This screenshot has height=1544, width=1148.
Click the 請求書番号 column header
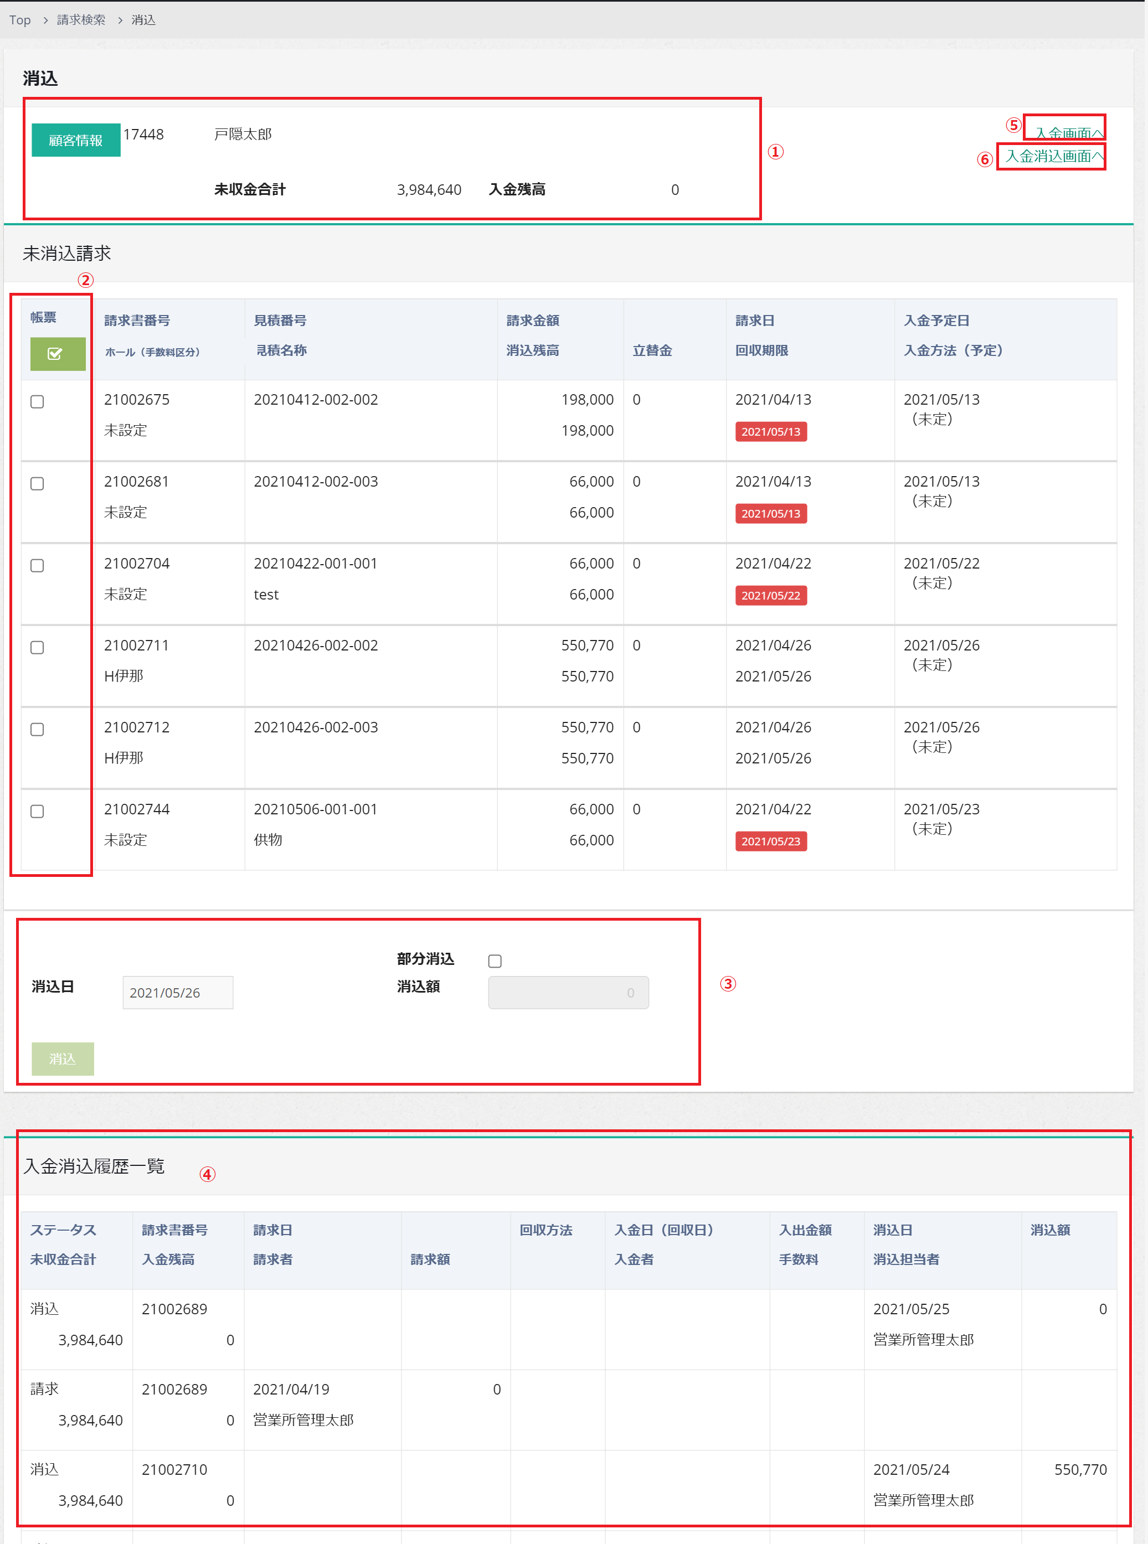coord(137,320)
